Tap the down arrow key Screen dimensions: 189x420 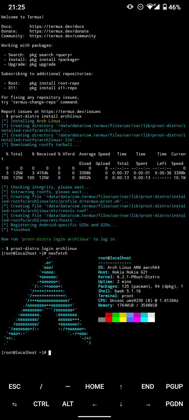121,404
